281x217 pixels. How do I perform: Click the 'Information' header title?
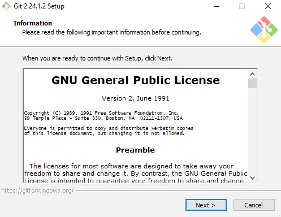pos(33,23)
